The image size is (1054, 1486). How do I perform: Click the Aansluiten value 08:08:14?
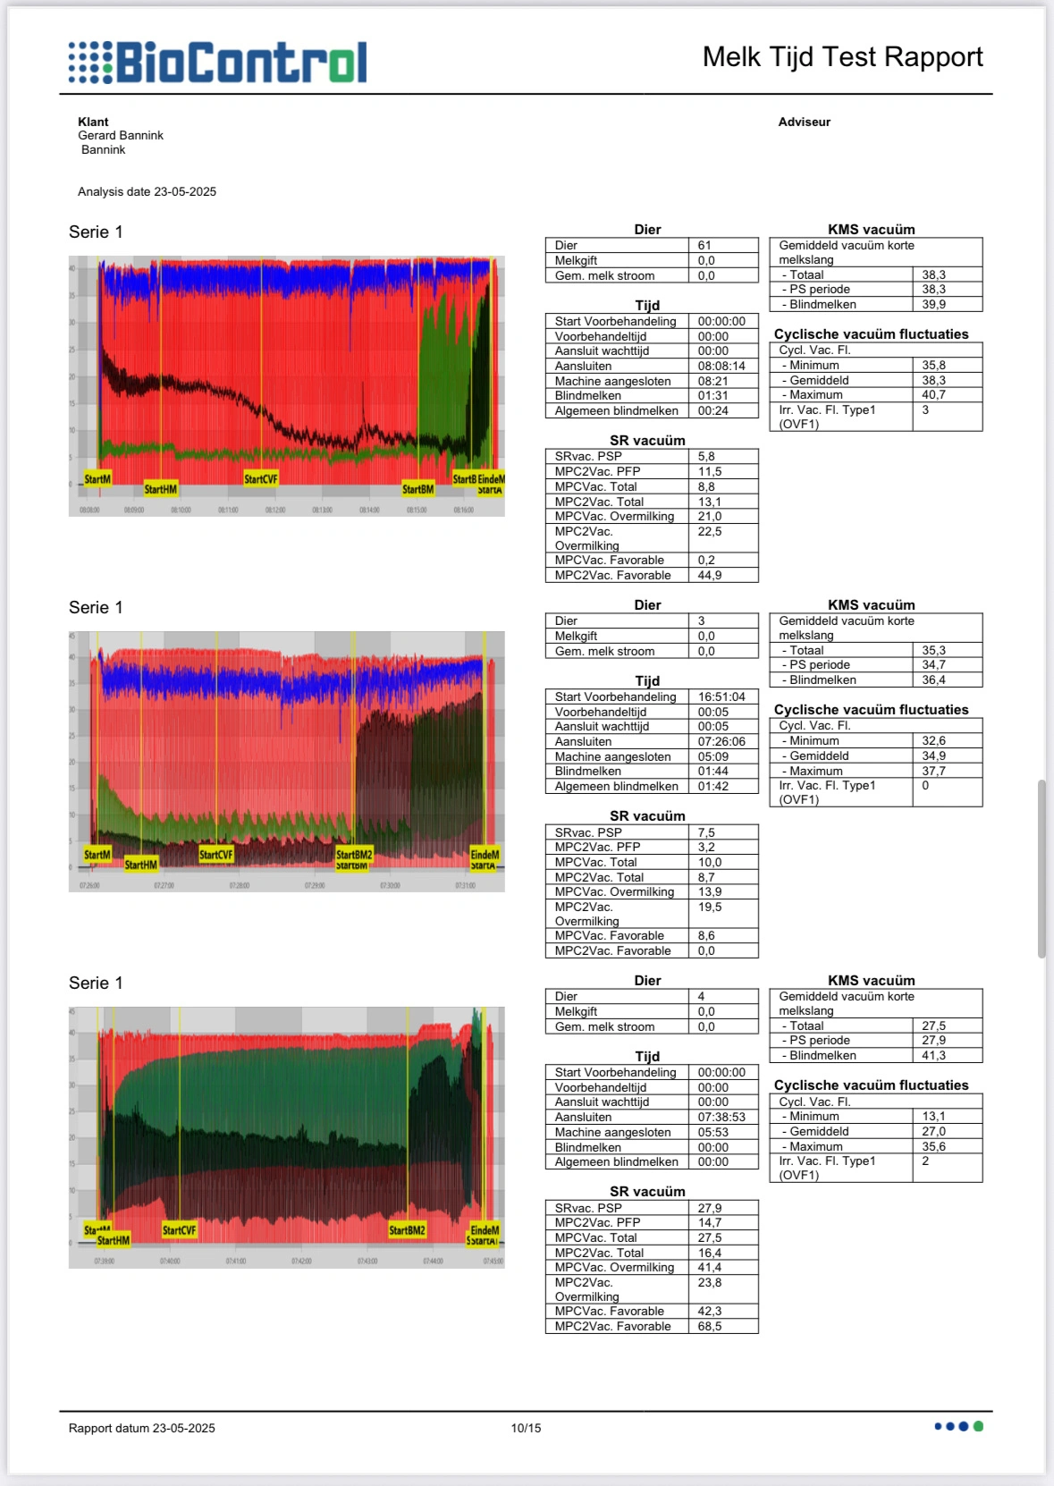tap(721, 367)
